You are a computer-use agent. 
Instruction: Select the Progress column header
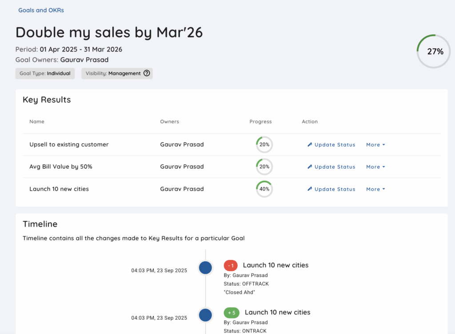tap(260, 121)
